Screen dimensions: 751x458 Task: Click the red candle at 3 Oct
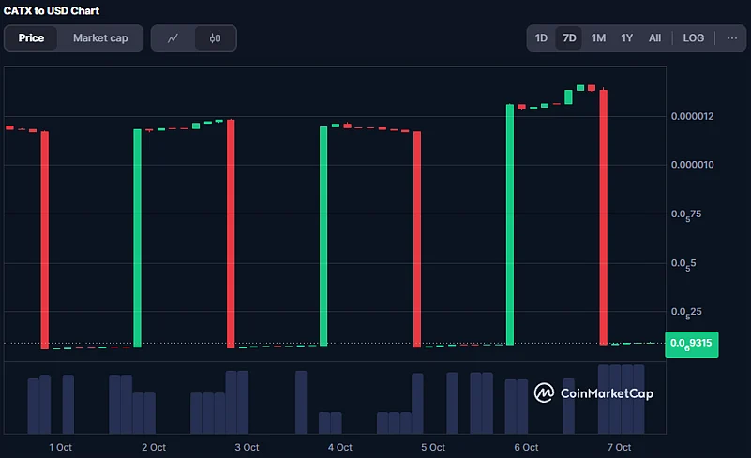tap(230, 234)
